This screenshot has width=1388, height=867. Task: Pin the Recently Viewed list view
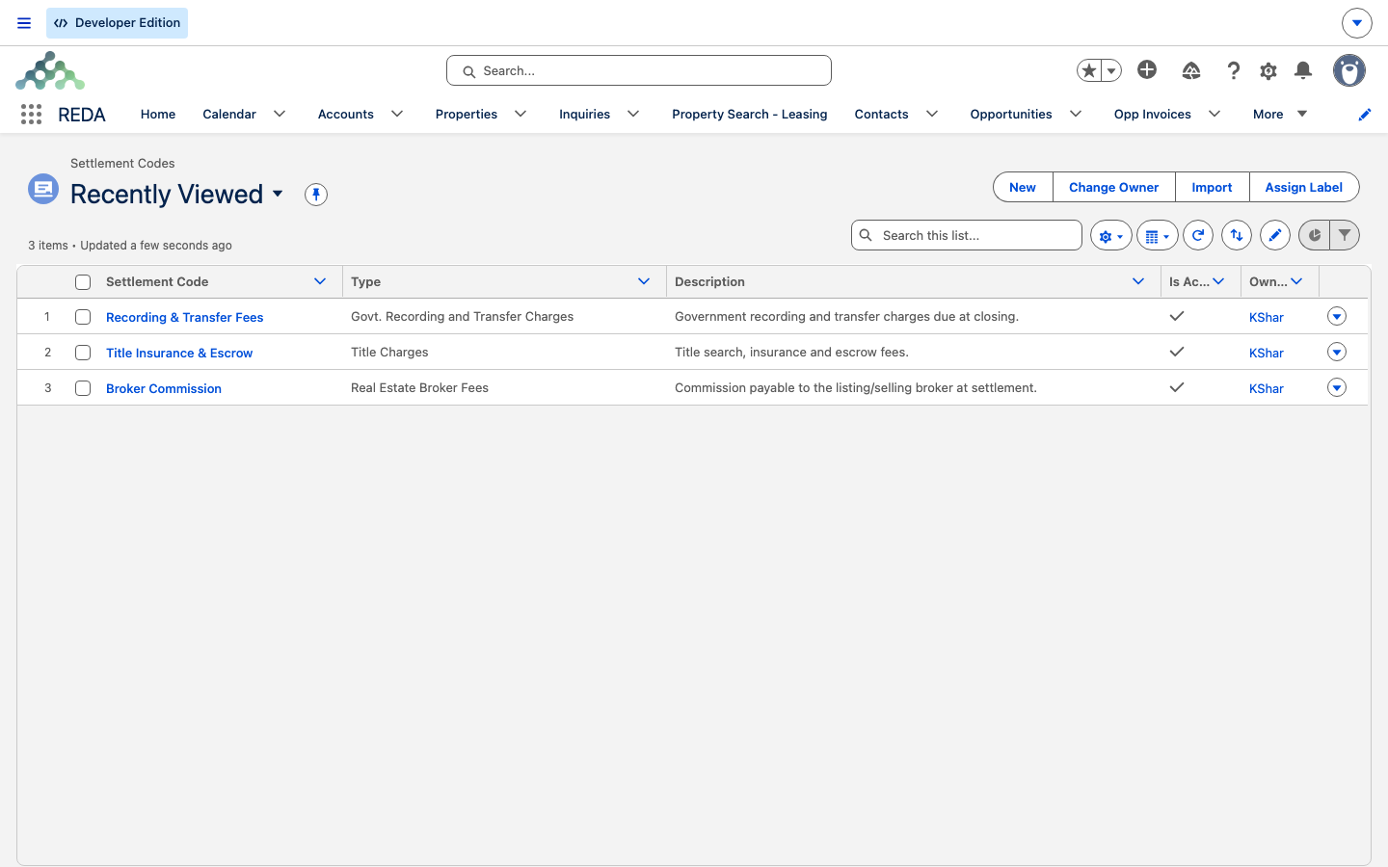[x=316, y=195]
